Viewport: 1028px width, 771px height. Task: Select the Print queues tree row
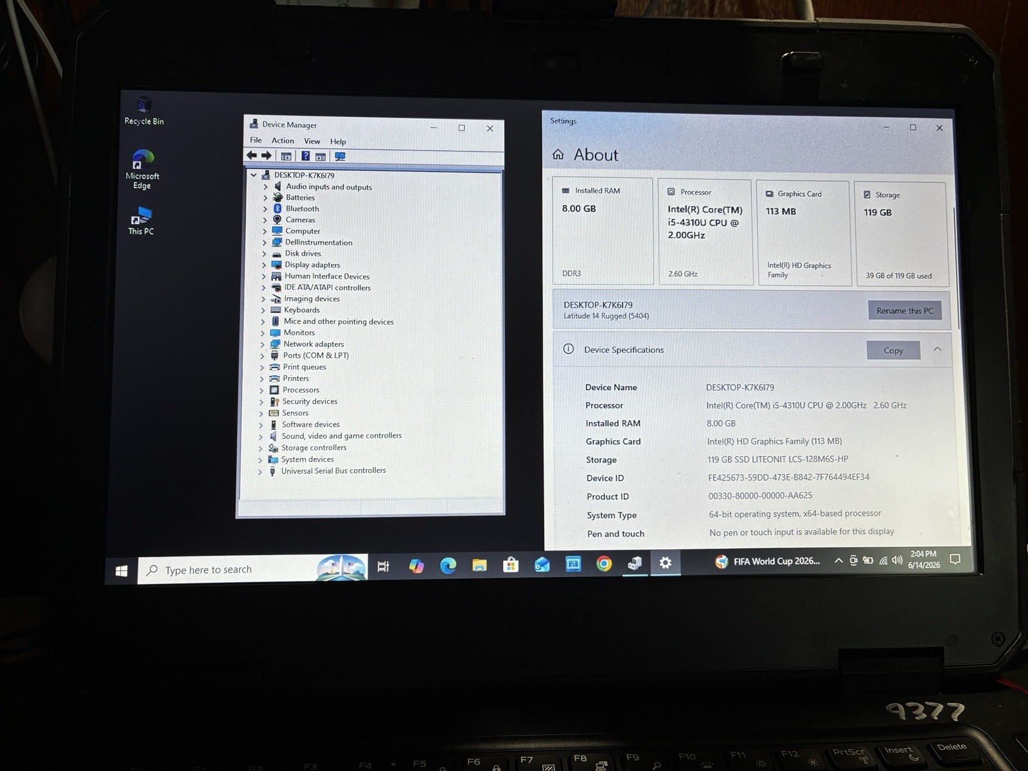tap(298, 367)
